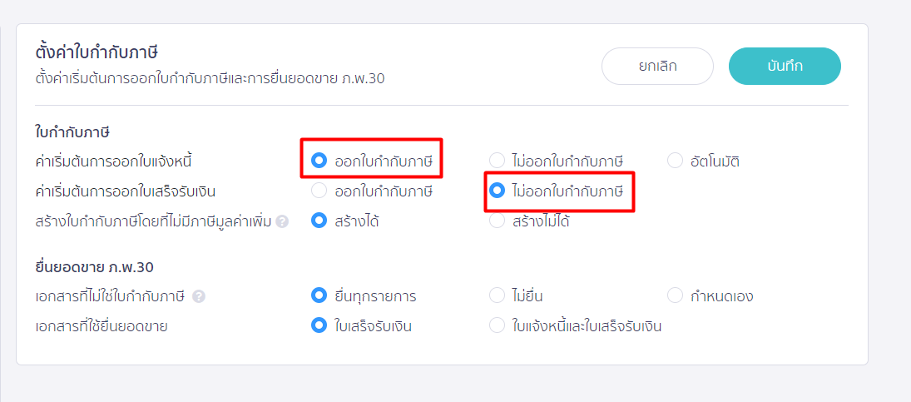Select ไม่ออกใบกำกับภาษี for the ใบเสร็จรับเงิน default
This screenshot has width=911, height=402.
497,191
